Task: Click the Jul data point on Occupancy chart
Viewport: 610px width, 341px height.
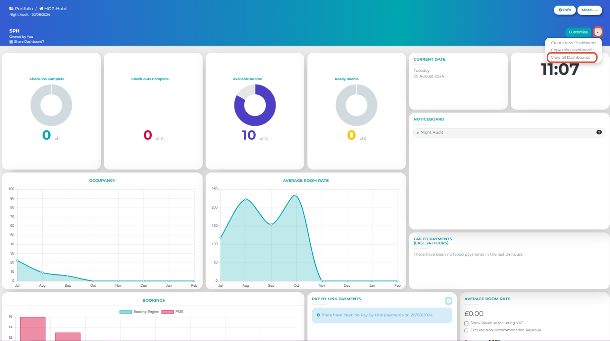Action: coord(17,260)
